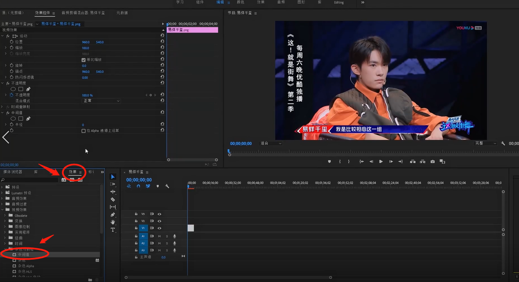
Task: Click the opacity ellipse mask tool
Action: click(x=13, y=89)
